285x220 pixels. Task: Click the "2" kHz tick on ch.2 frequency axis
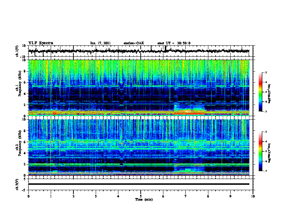pyautogui.click(x=25, y=164)
